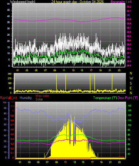Click the '15' windspeed axis value
Image resolution: width=139 pixels, height=166 pixels.
tap(8, 47)
